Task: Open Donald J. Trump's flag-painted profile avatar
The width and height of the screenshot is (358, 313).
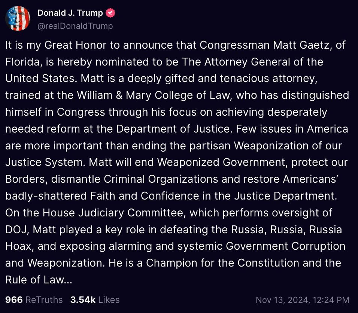Action: [x=18, y=19]
